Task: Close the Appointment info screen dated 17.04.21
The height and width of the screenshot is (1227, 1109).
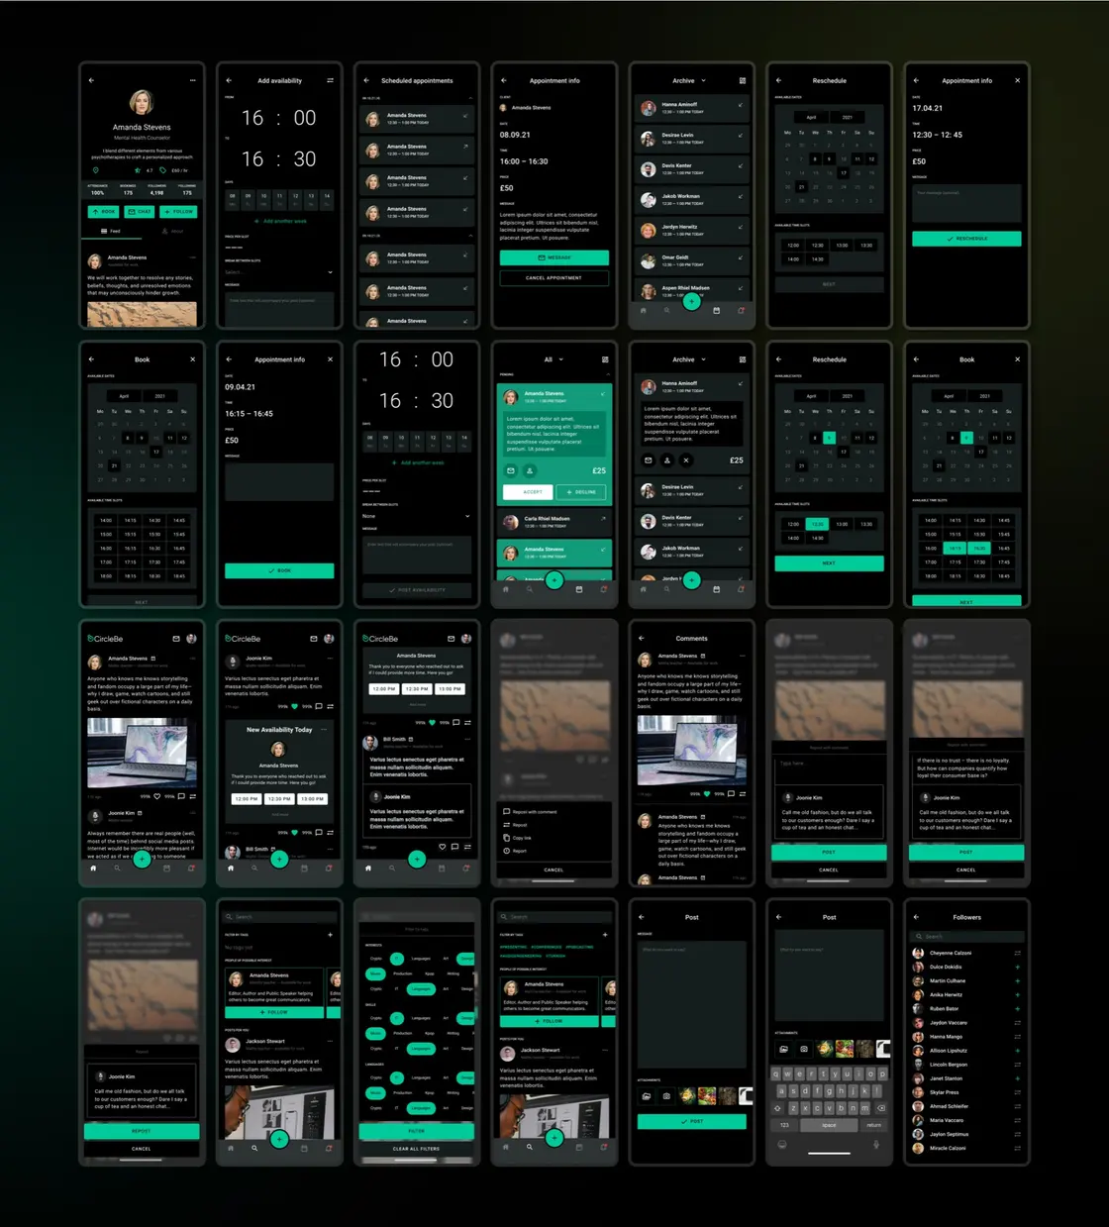Action: (1017, 80)
